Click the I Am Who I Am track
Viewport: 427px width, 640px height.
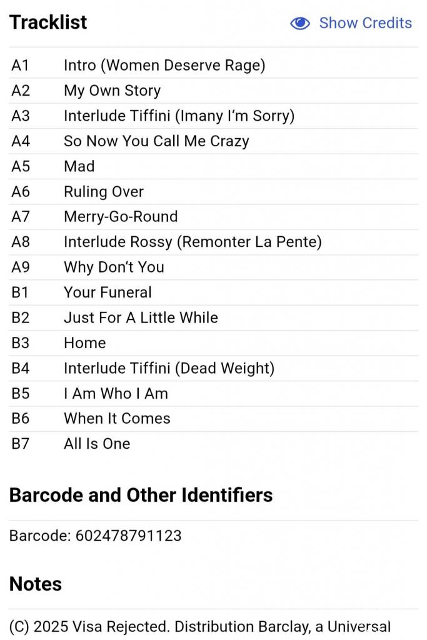tap(116, 394)
